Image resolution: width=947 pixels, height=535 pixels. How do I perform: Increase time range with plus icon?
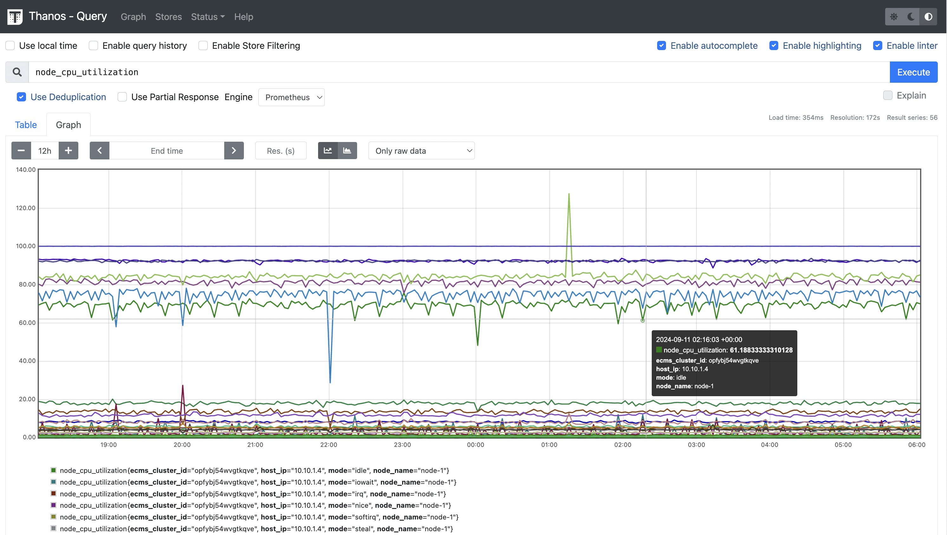69,151
